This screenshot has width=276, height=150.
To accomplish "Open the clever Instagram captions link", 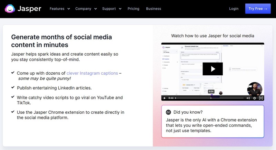I will [92, 73].
